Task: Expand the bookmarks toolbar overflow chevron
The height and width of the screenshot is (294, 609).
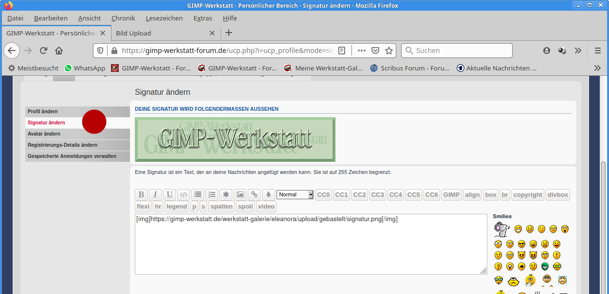Action: [598, 69]
